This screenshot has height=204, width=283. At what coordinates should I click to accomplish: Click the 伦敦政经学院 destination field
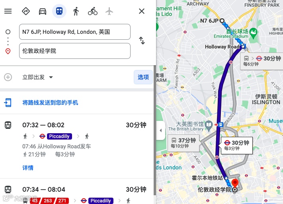pyautogui.click(x=75, y=51)
